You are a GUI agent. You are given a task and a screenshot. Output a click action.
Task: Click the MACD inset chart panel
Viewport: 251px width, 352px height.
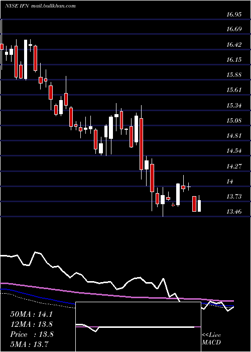[x=138, y=327]
